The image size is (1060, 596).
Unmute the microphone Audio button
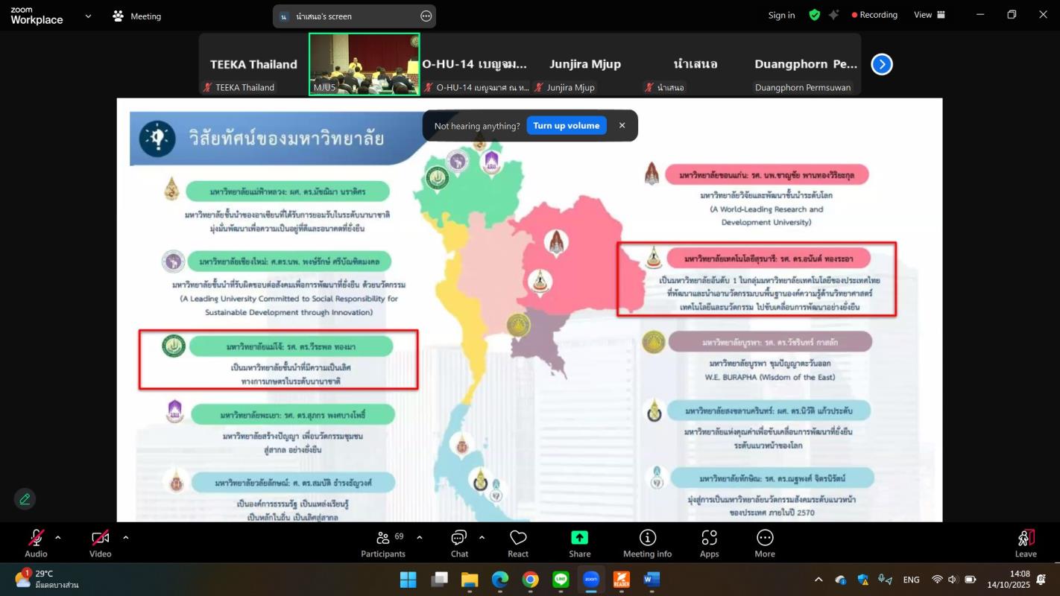pos(36,543)
